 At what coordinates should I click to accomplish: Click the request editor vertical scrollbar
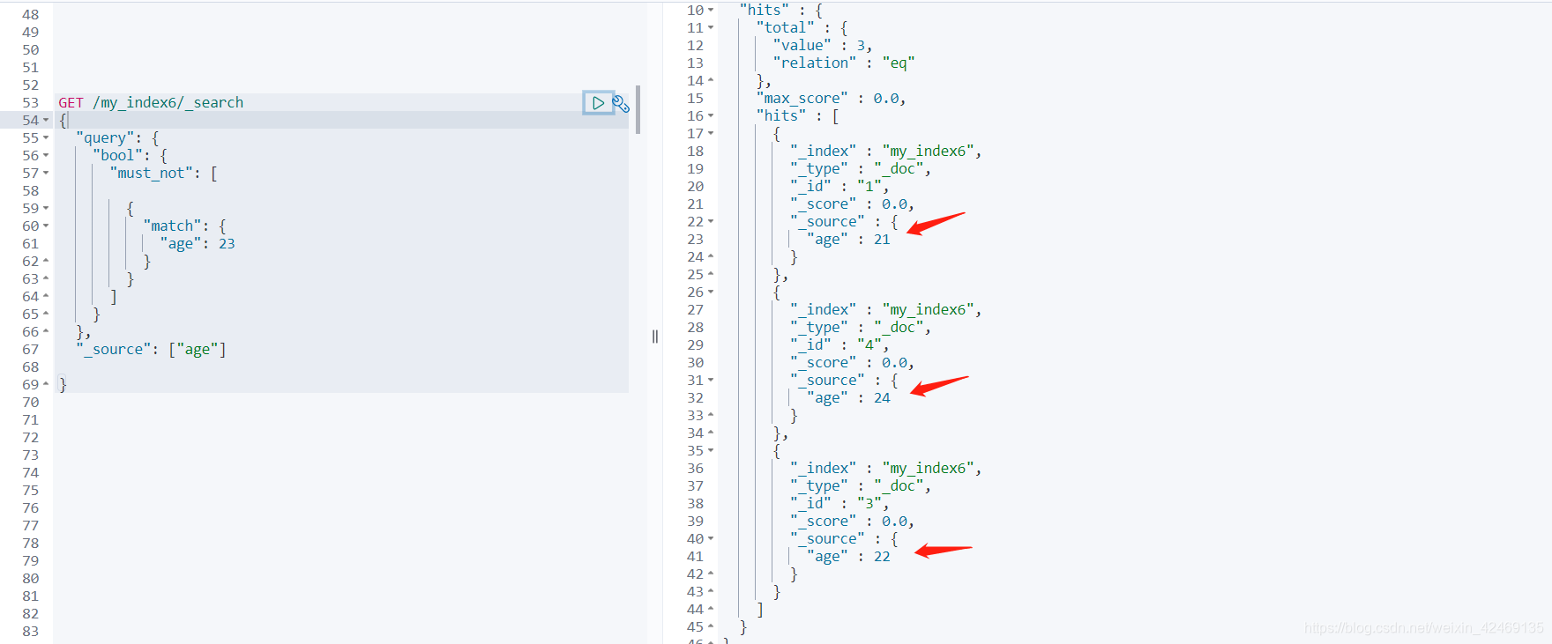(638, 109)
